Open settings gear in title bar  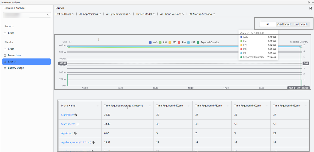pyautogui.click(x=309, y=2)
